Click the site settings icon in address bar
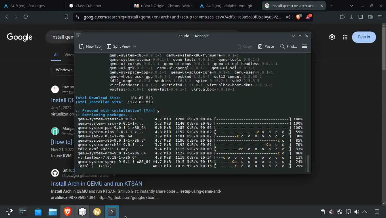Image resolution: width=386 pixels, height=218 pixels. [77, 17]
